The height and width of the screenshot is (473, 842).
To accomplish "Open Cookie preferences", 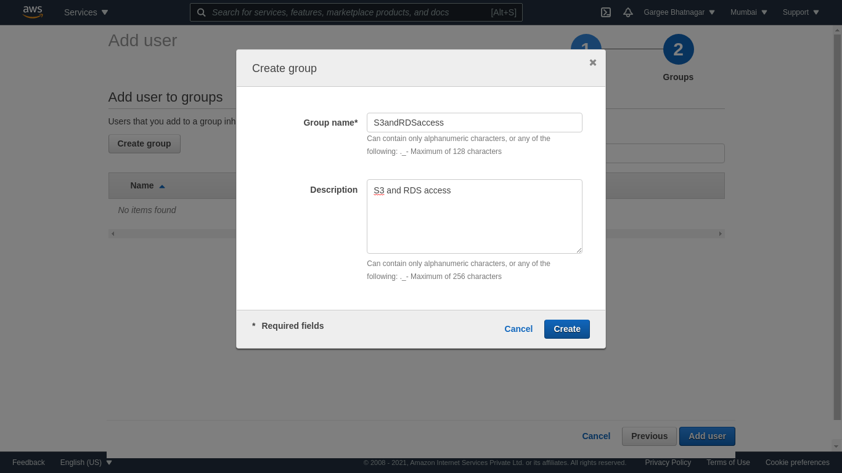I will tap(798, 463).
